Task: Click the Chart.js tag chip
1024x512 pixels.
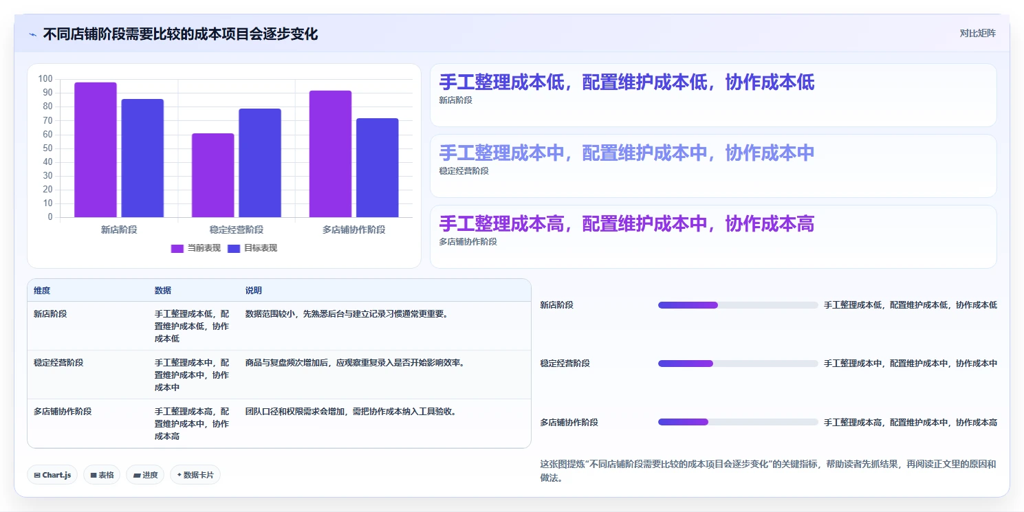Action: point(53,475)
